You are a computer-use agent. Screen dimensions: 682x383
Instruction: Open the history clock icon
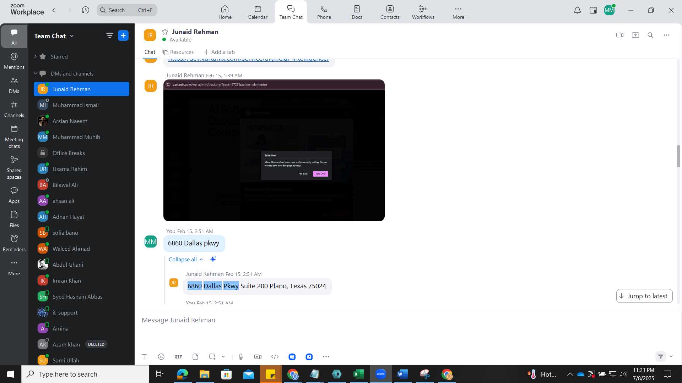pos(85,10)
